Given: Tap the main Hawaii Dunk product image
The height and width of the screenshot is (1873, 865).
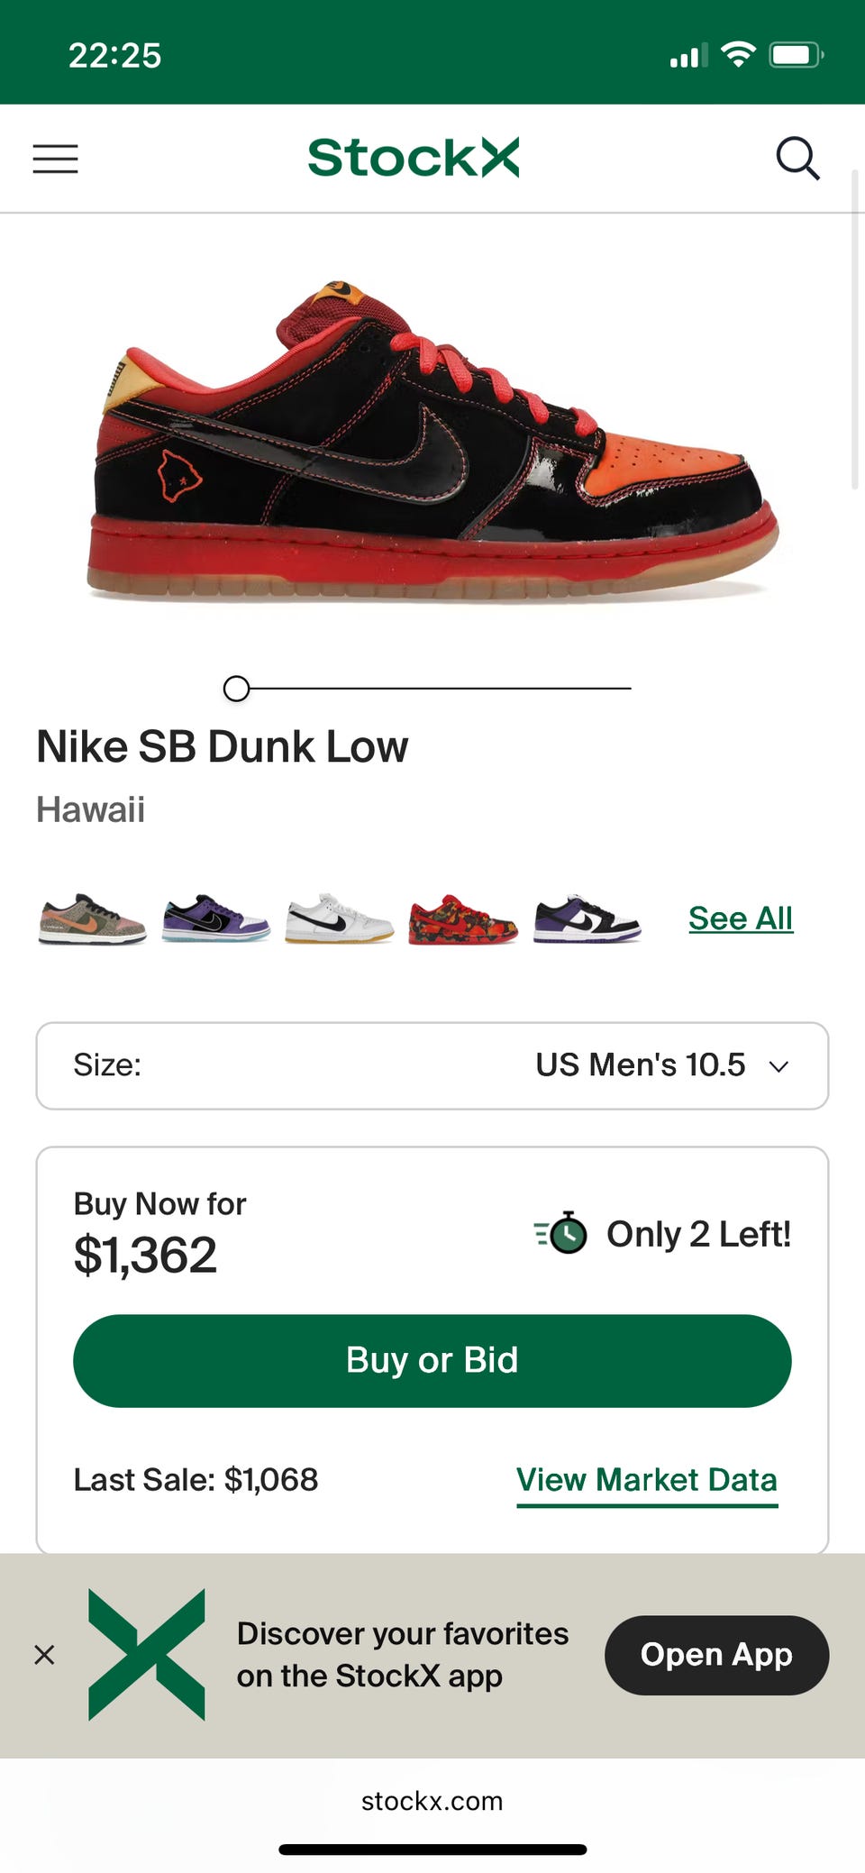Looking at the screenshot, I should coord(432,442).
